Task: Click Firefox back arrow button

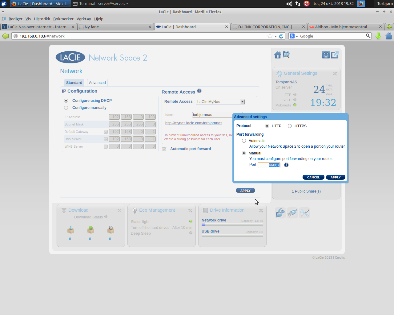Action: click(x=5, y=36)
